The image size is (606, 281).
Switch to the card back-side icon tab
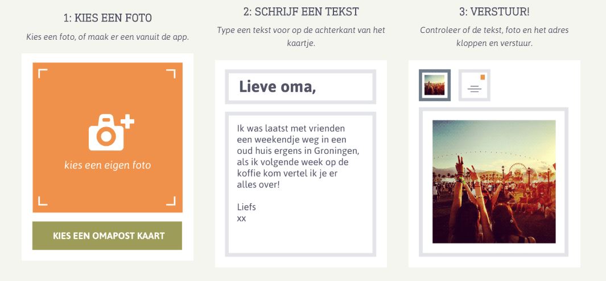coord(474,85)
